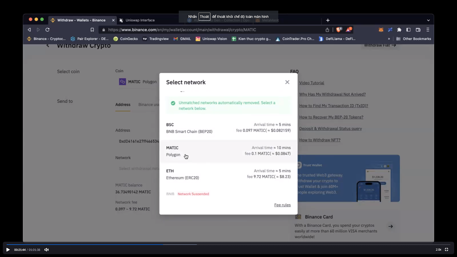Open GMAIL bookmark

[x=182, y=39]
